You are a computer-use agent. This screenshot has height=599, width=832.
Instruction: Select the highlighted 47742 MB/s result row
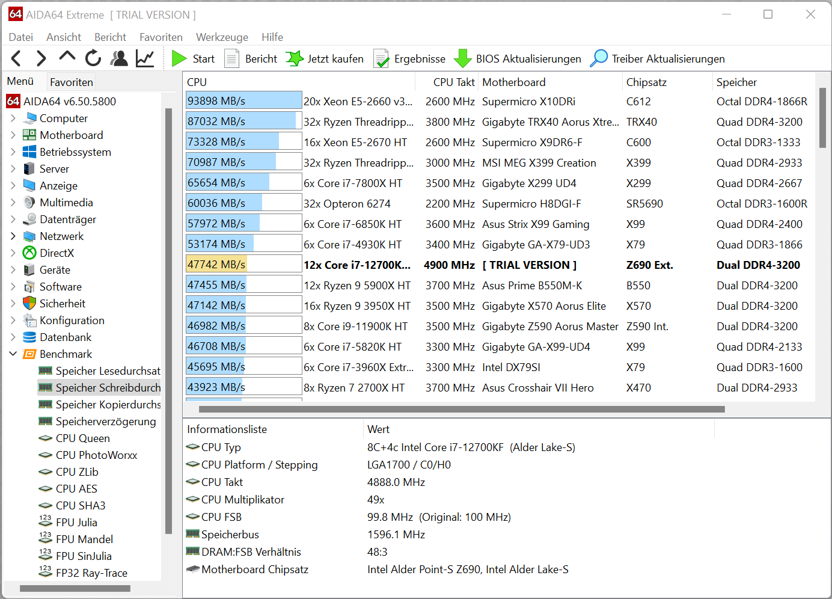(x=499, y=265)
